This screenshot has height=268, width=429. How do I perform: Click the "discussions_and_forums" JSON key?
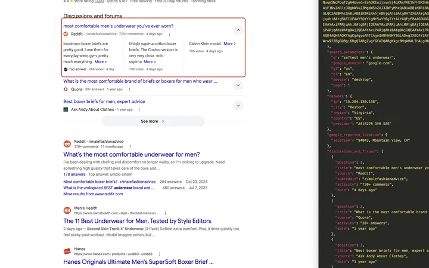click(352, 151)
